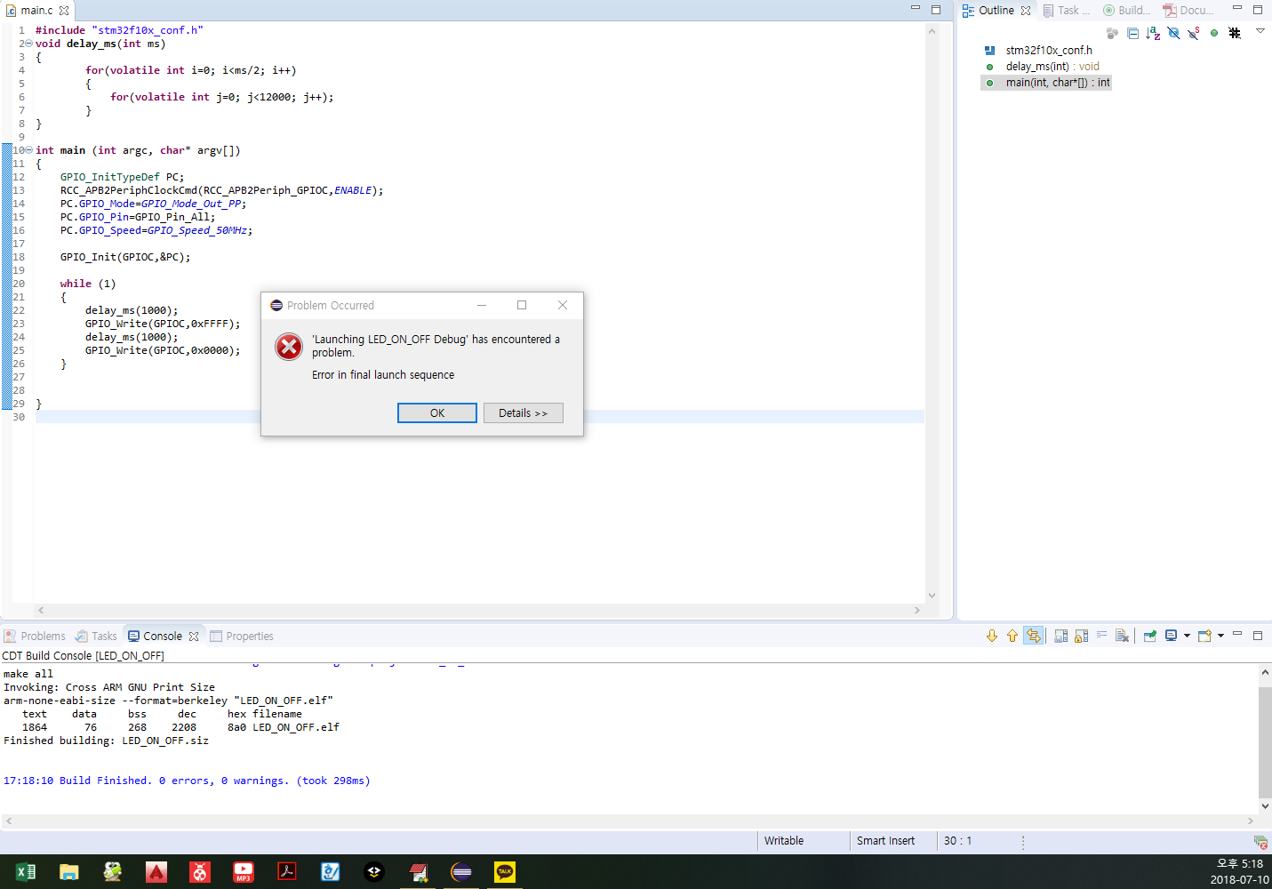Open the Outline View Menu triangle

(x=1260, y=31)
